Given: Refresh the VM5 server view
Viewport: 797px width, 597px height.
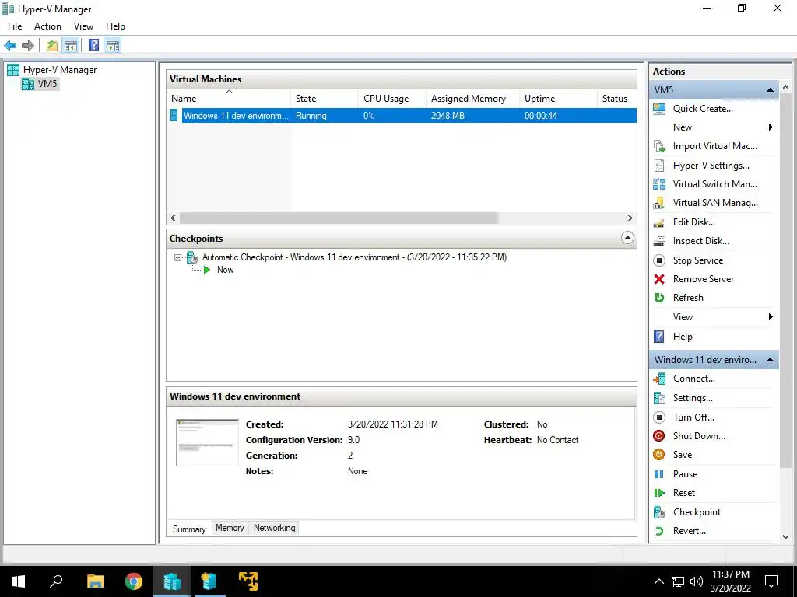Looking at the screenshot, I should [688, 298].
